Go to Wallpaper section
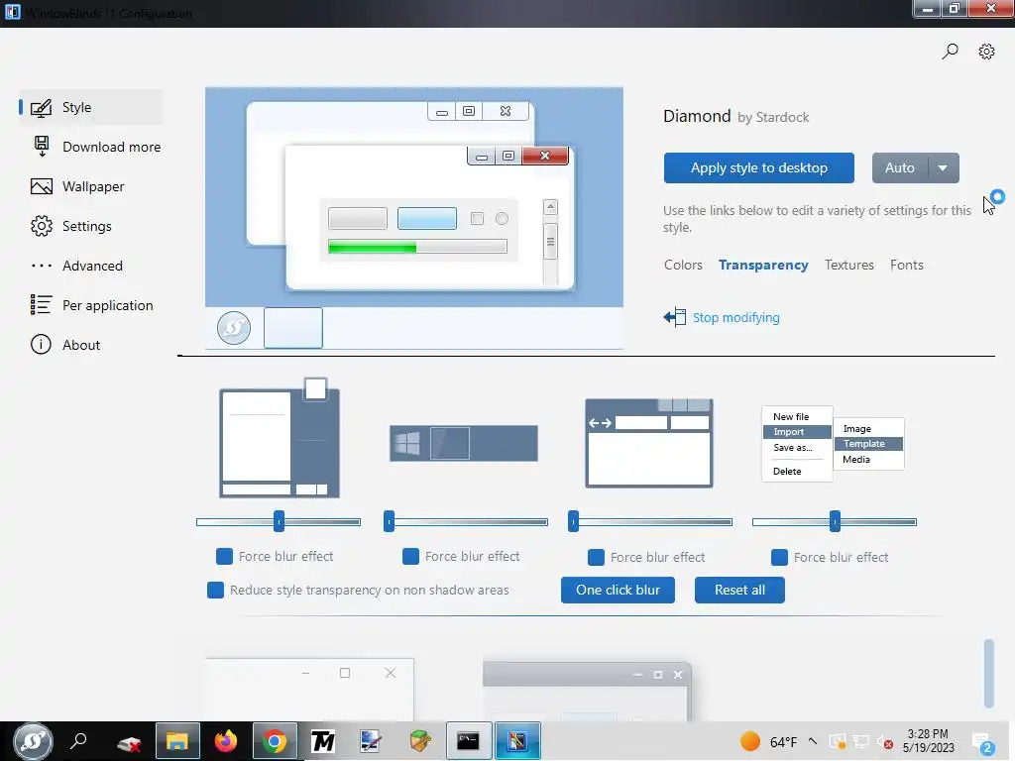 click(93, 187)
